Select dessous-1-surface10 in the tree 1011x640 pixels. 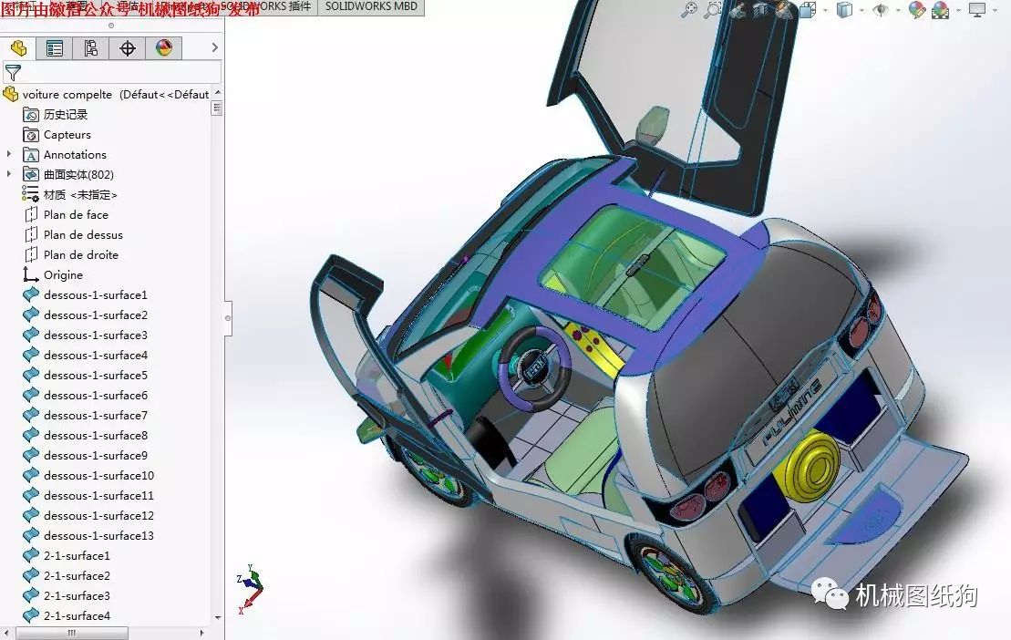click(x=88, y=475)
